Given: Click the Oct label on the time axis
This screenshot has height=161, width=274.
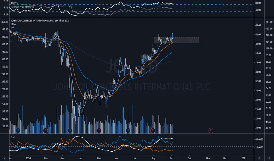Looking at the screenshot, I should coord(189,158).
